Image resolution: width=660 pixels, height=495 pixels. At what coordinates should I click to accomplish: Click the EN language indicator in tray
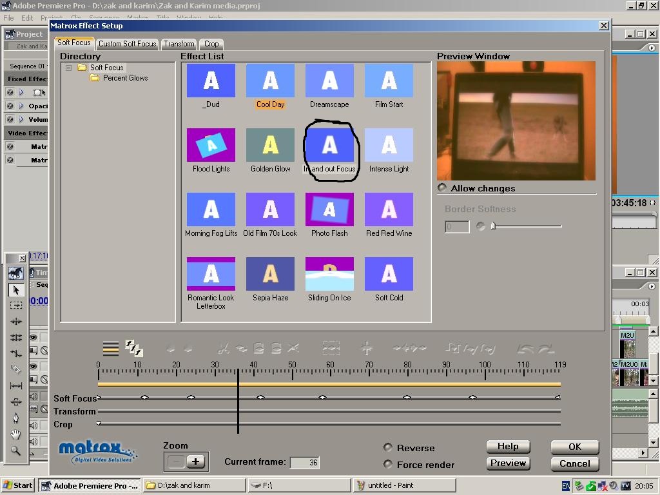[566, 486]
